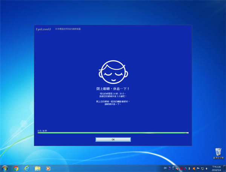The image size is (226, 172).
Task: Click the Avast orange tray icon
Action: [x=194, y=169]
